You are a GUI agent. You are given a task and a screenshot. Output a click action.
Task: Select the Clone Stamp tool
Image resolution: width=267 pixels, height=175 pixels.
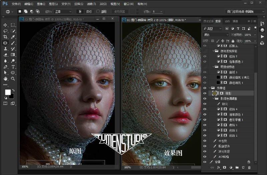[x=5, y=49]
